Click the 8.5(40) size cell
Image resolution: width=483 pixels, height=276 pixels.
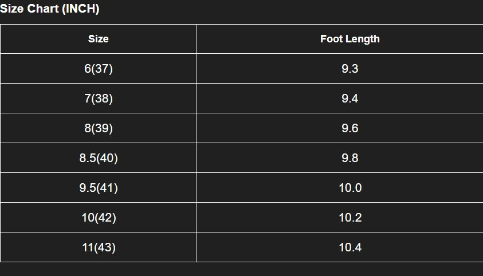(x=99, y=158)
